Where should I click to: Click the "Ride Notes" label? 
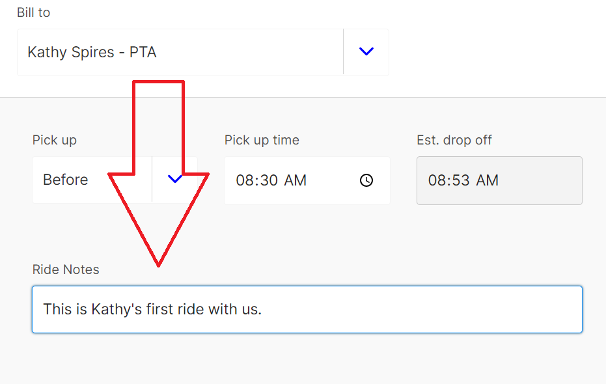[x=66, y=269]
